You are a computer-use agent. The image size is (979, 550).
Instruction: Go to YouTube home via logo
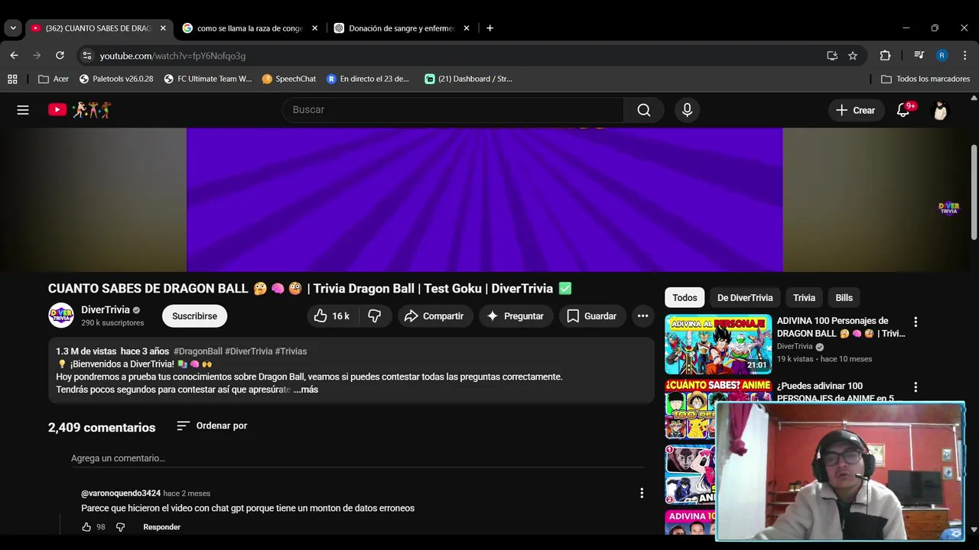(80, 110)
